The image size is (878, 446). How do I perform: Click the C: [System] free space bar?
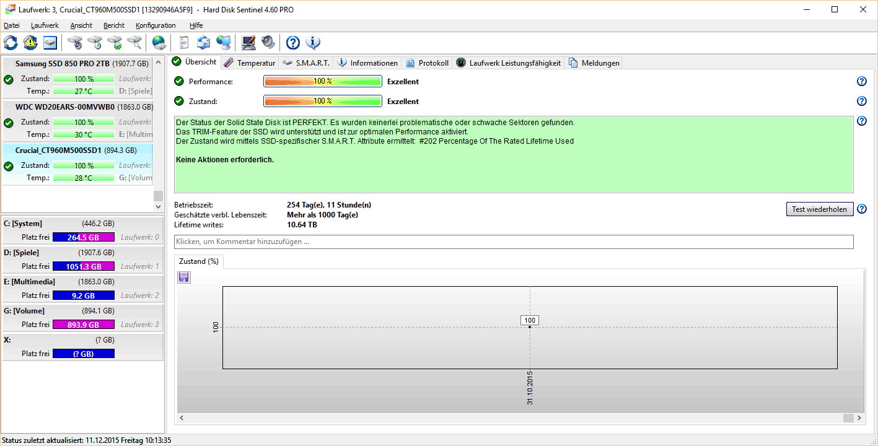84,237
